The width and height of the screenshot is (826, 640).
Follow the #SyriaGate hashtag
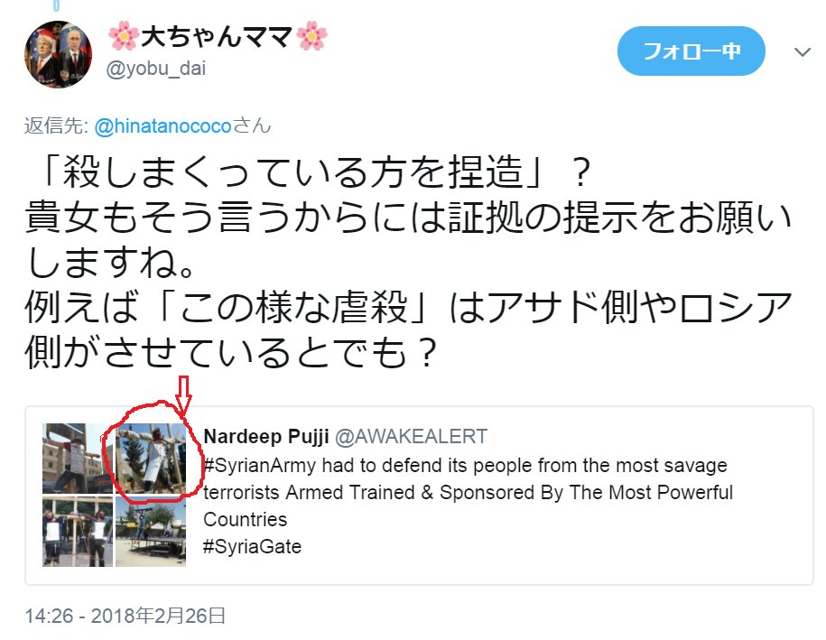click(x=253, y=546)
